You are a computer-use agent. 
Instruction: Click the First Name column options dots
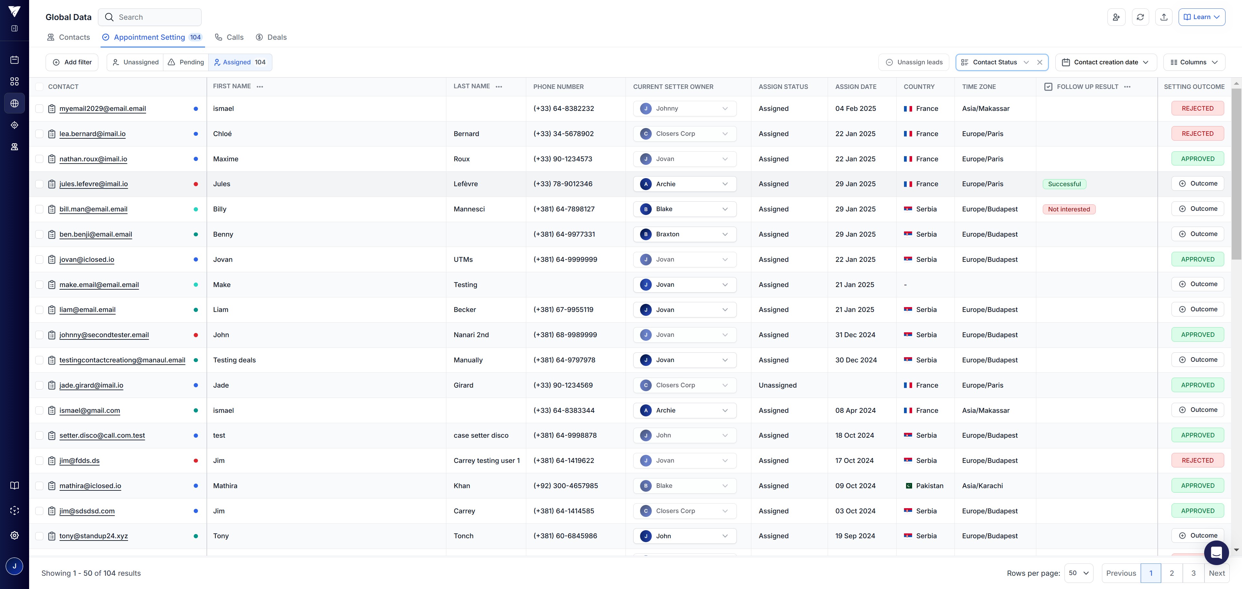pyautogui.click(x=260, y=87)
